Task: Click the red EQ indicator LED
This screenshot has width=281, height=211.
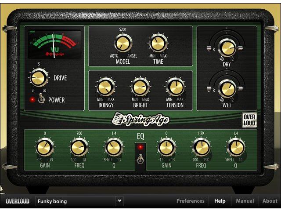Action: 140,147
